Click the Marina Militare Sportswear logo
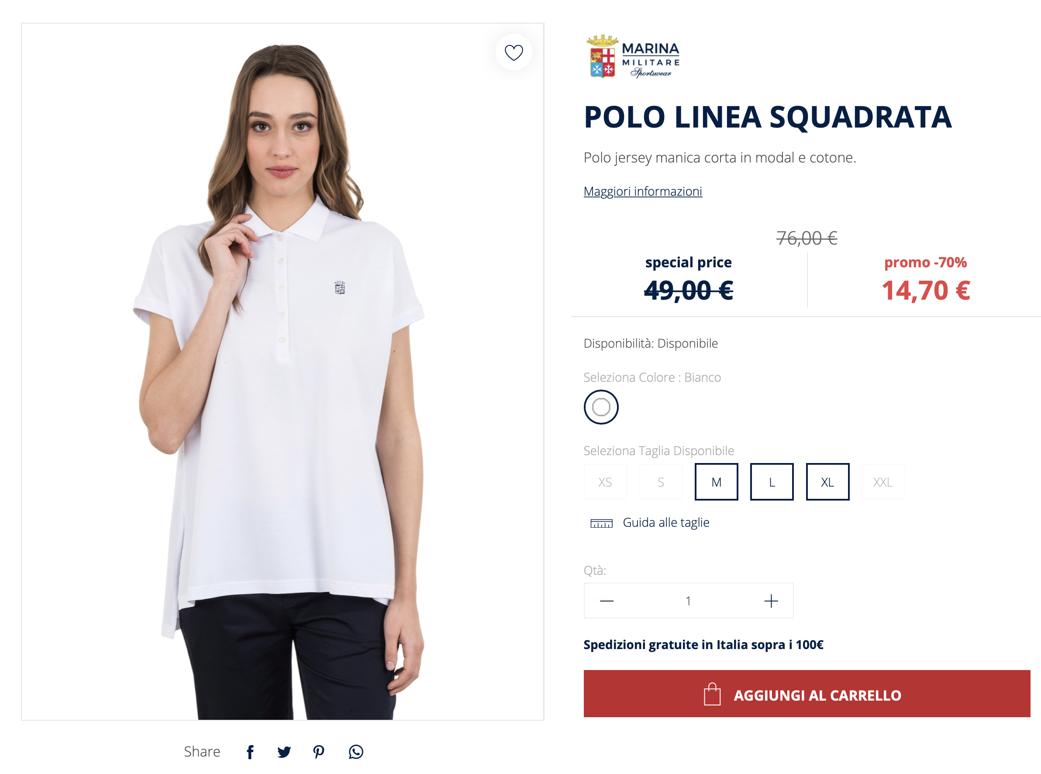The width and height of the screenshot is (1041, 774). pos(633,57)
